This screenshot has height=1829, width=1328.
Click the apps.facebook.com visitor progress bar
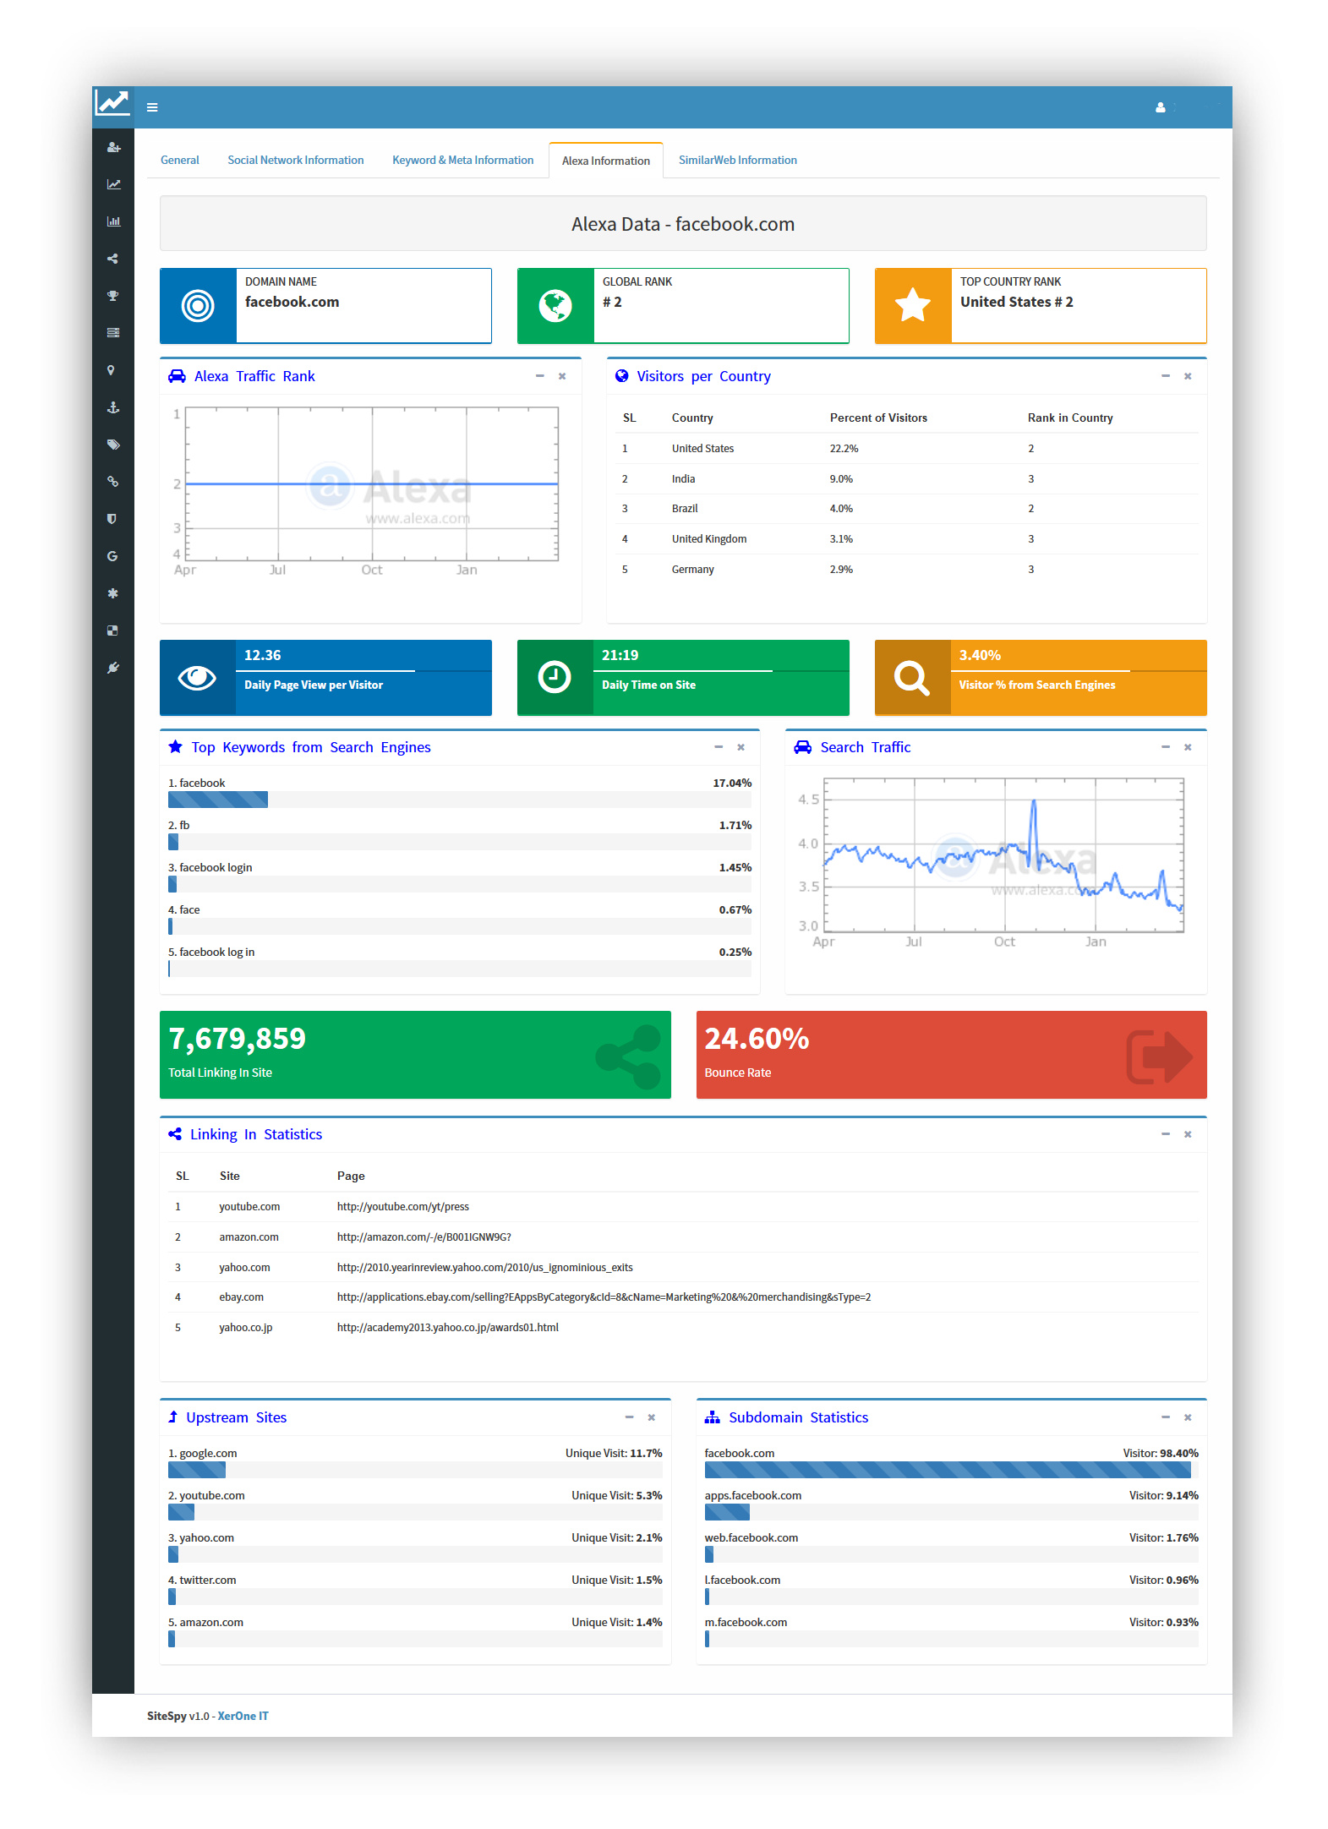coord(952,1512)
